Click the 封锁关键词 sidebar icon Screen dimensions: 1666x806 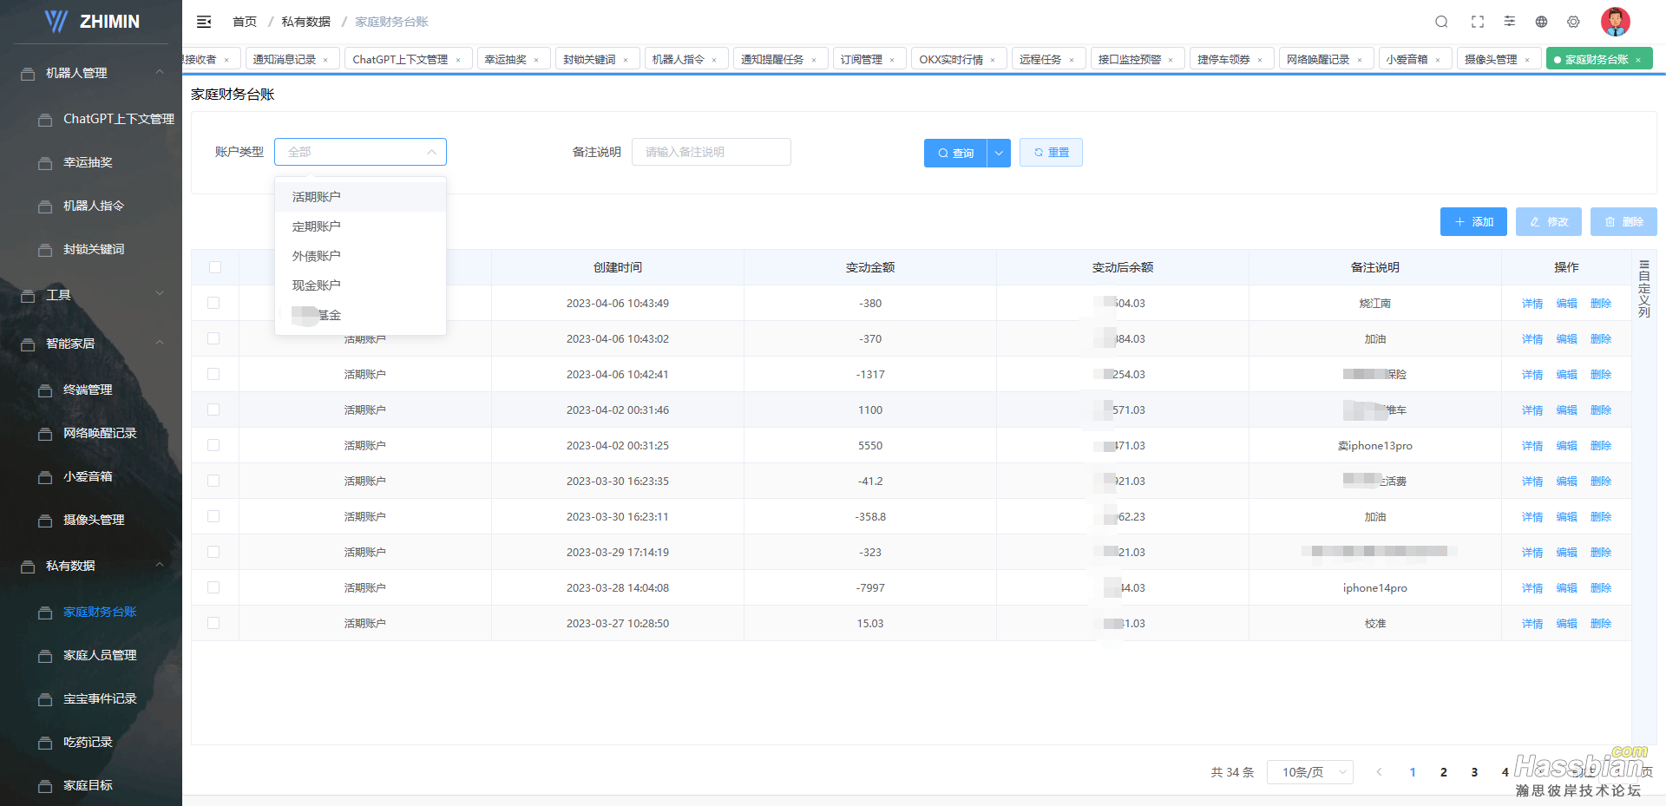[45, 250]
